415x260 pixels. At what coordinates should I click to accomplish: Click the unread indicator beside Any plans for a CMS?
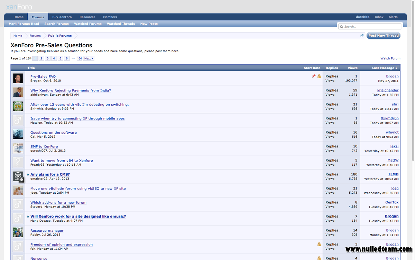coord(28,175)
